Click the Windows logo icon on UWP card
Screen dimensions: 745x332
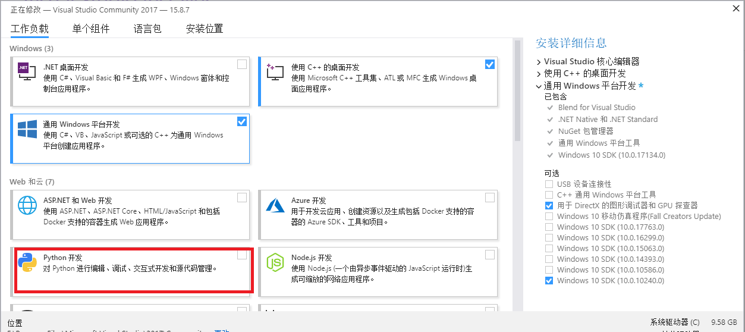pyautogui.click(x=27, y=130)
